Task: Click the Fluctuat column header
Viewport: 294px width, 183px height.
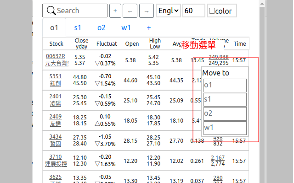Action: coord(107,44)
